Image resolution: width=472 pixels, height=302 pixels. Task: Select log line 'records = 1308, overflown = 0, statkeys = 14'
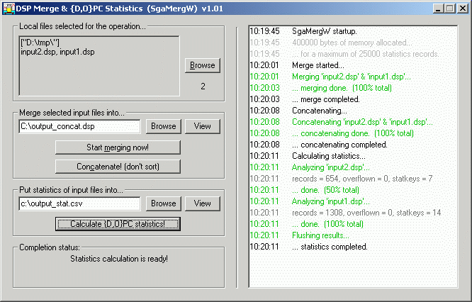pos(366,213)
